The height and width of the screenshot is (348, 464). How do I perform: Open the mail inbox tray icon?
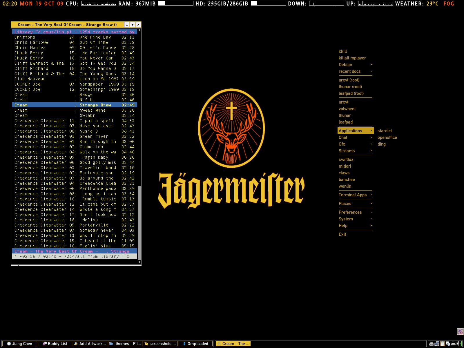point(432,344)
